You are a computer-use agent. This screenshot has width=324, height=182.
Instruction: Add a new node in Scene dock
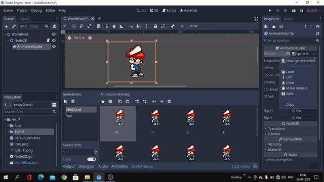pyautogui.click(x=7, y=26)
